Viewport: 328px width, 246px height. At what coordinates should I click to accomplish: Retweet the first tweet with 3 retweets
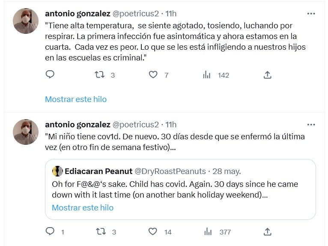point(99,75)
